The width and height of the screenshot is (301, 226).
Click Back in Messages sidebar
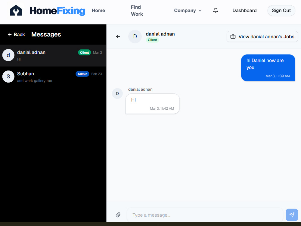point(16,35)
